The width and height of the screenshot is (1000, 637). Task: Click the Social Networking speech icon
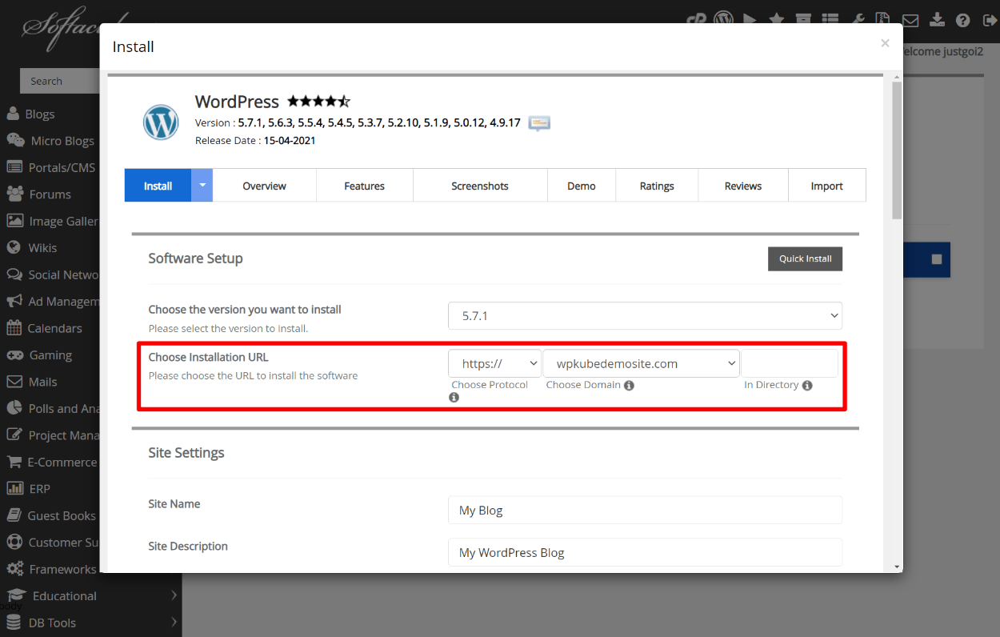coord(14,274)
